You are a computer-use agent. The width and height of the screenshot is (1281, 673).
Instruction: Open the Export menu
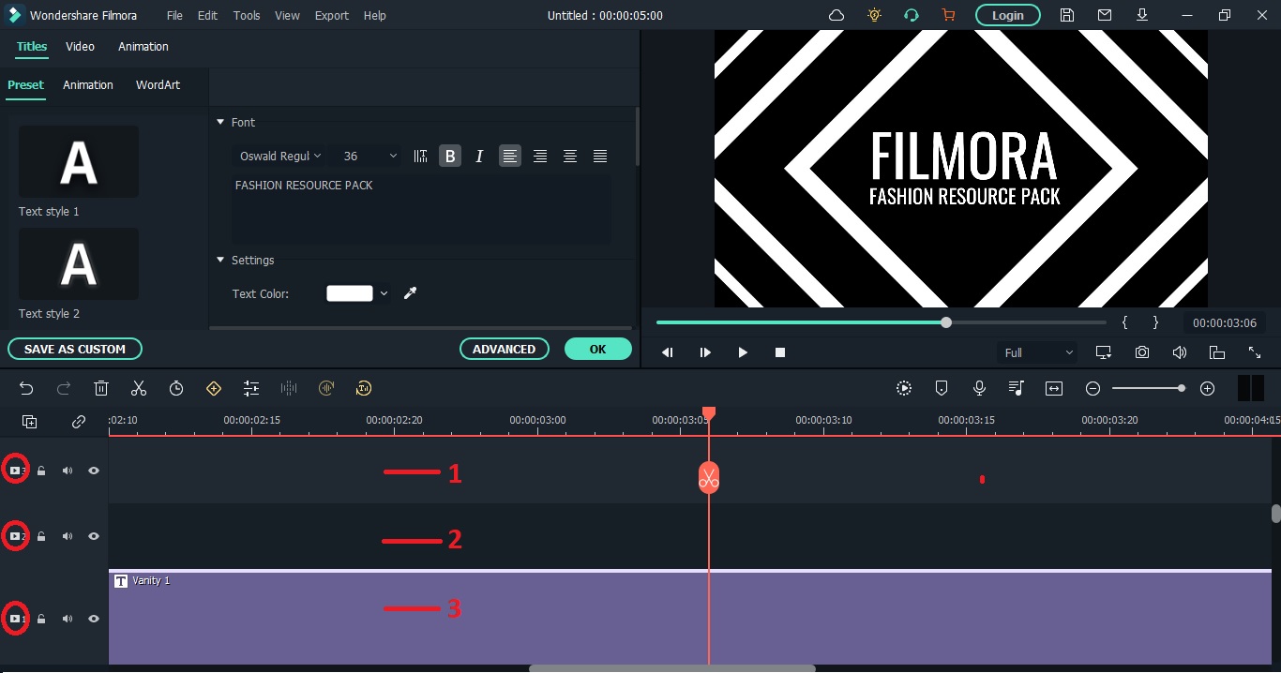tap(332, 15)
